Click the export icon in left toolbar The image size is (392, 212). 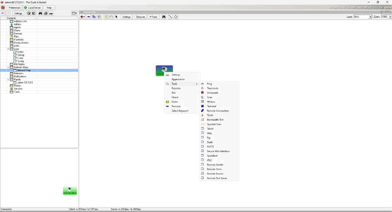34,13
